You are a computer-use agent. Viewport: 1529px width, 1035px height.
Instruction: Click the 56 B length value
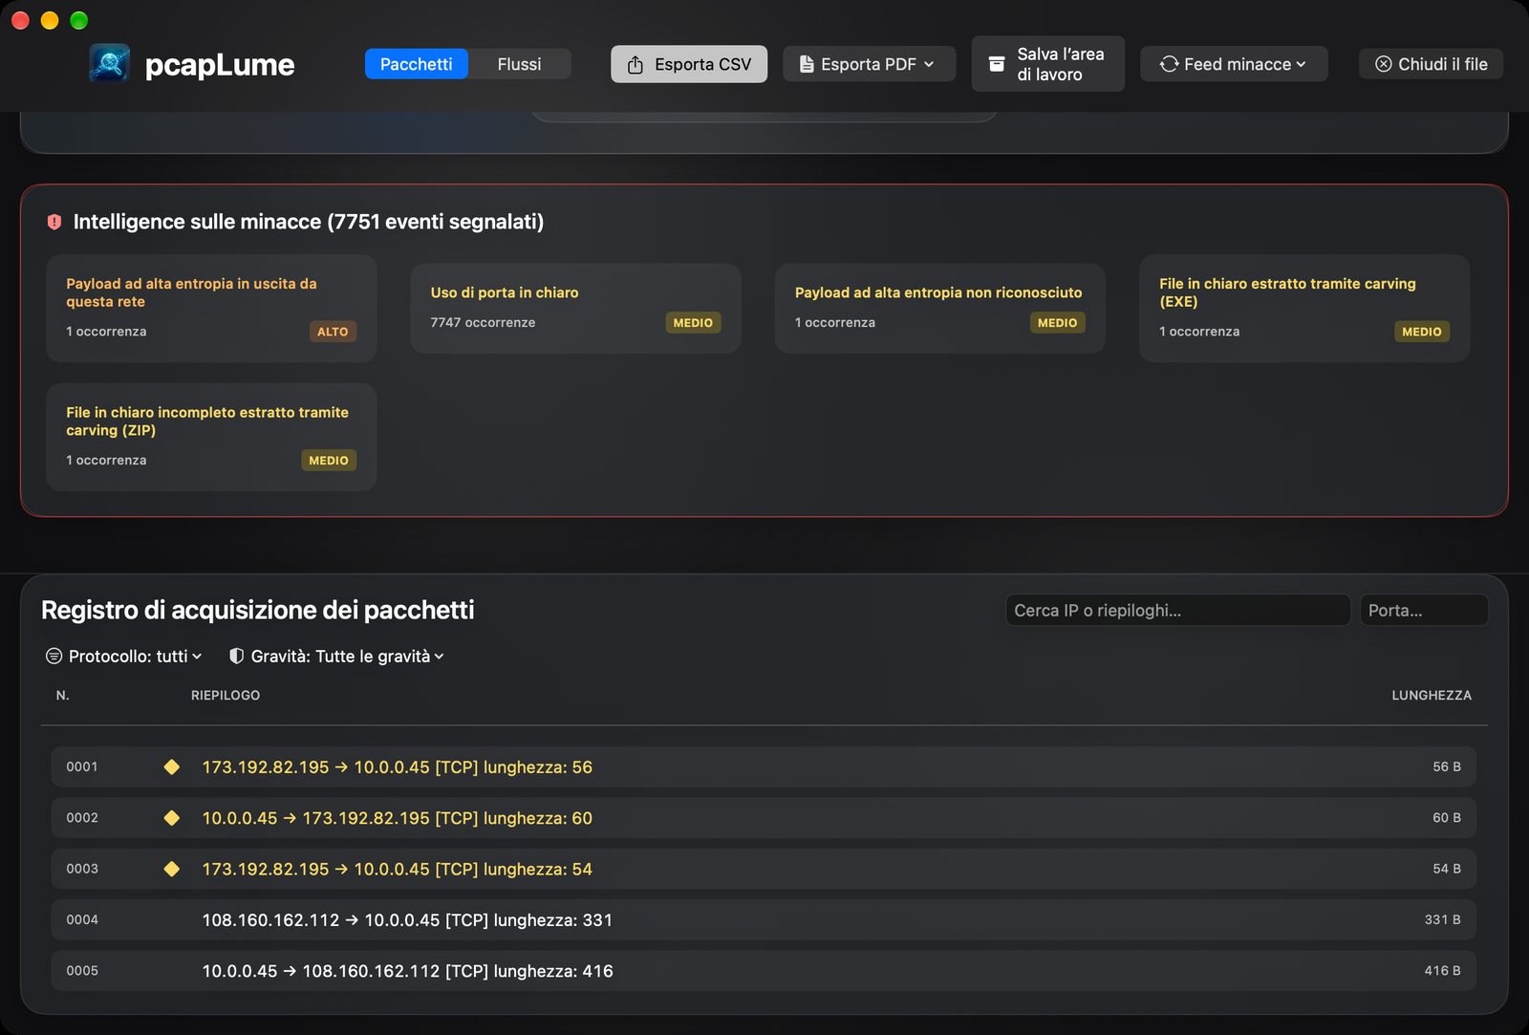tap(1447, 766)
